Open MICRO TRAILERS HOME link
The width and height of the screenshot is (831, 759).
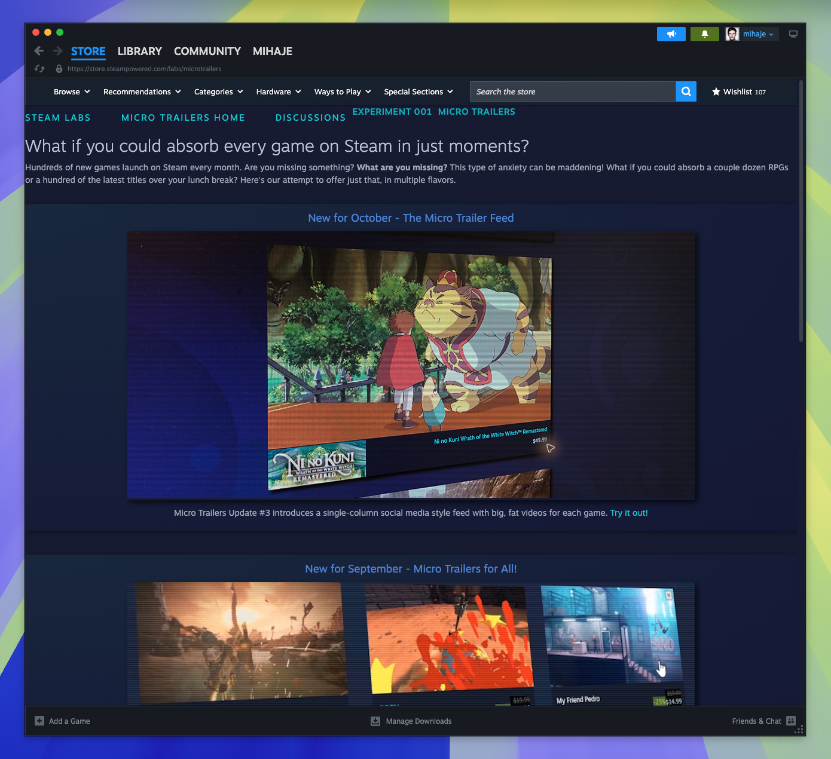[183, 118]
